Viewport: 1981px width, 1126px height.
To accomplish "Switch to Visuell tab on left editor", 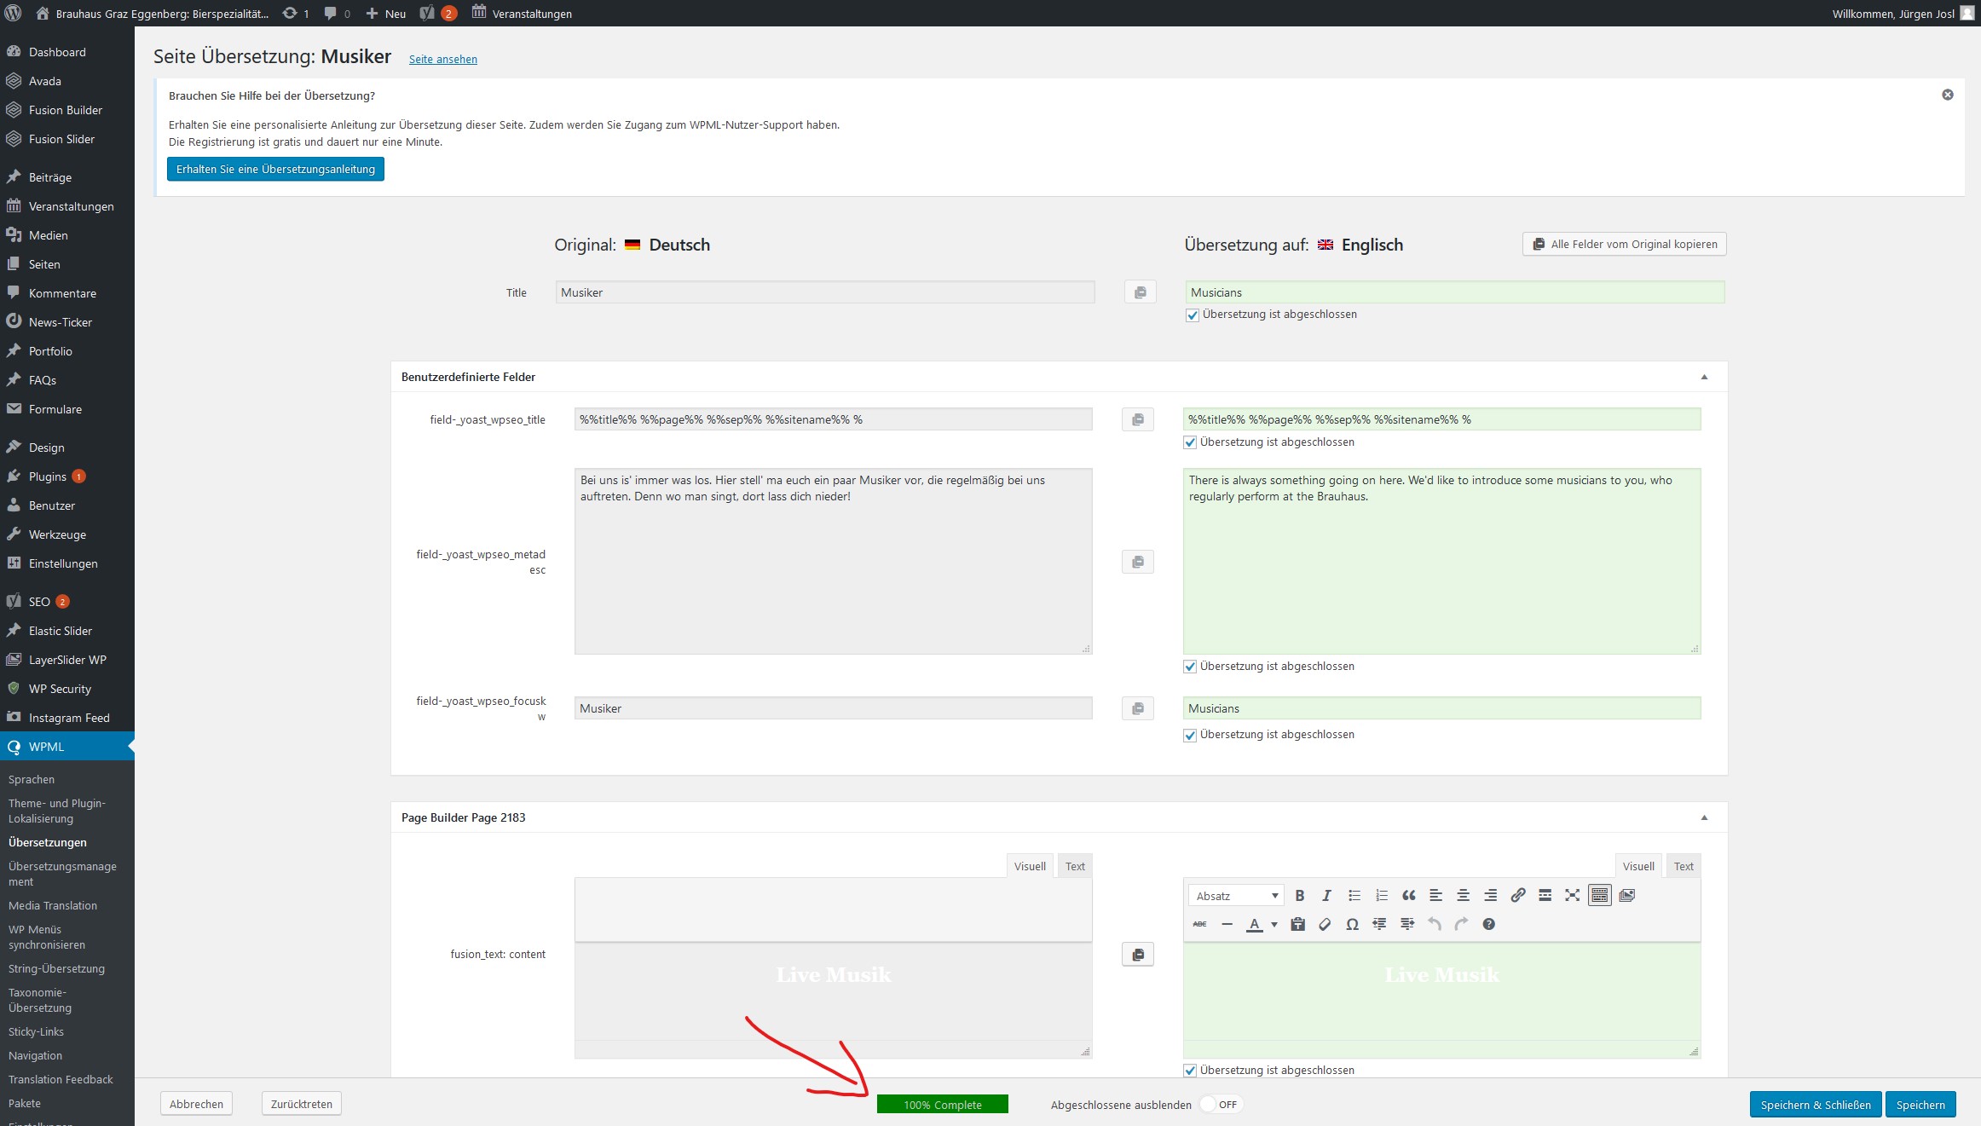I will pos(1030,866).
